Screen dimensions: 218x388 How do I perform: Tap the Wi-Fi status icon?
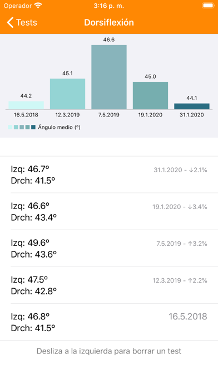click(x=38, y=6)
